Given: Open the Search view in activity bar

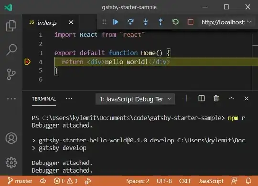Looking at the screenshot, I should click(11, 50).
